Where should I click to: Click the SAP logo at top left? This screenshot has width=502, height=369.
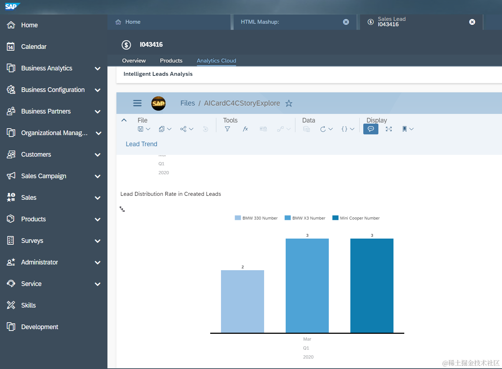click(x=12, y=6)
